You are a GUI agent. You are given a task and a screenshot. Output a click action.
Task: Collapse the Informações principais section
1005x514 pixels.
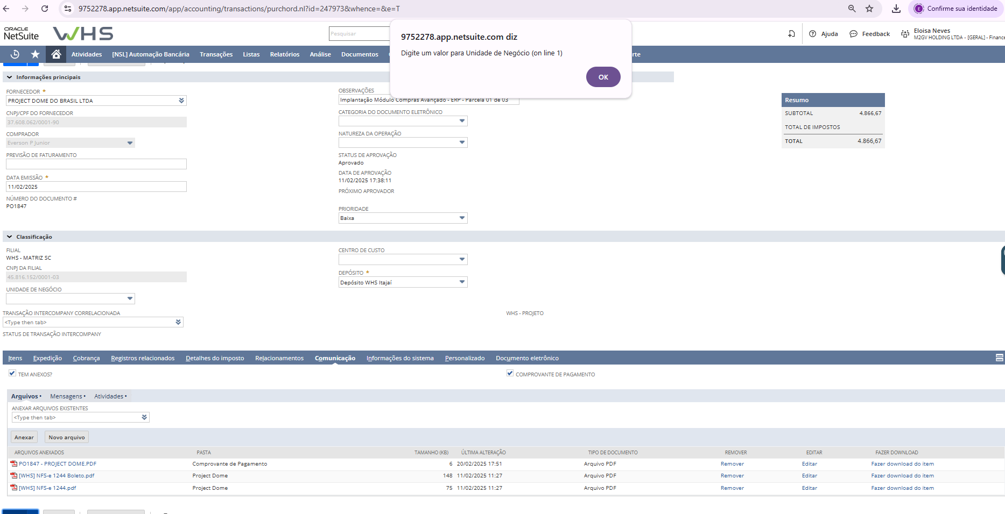(x=10, y=77)
